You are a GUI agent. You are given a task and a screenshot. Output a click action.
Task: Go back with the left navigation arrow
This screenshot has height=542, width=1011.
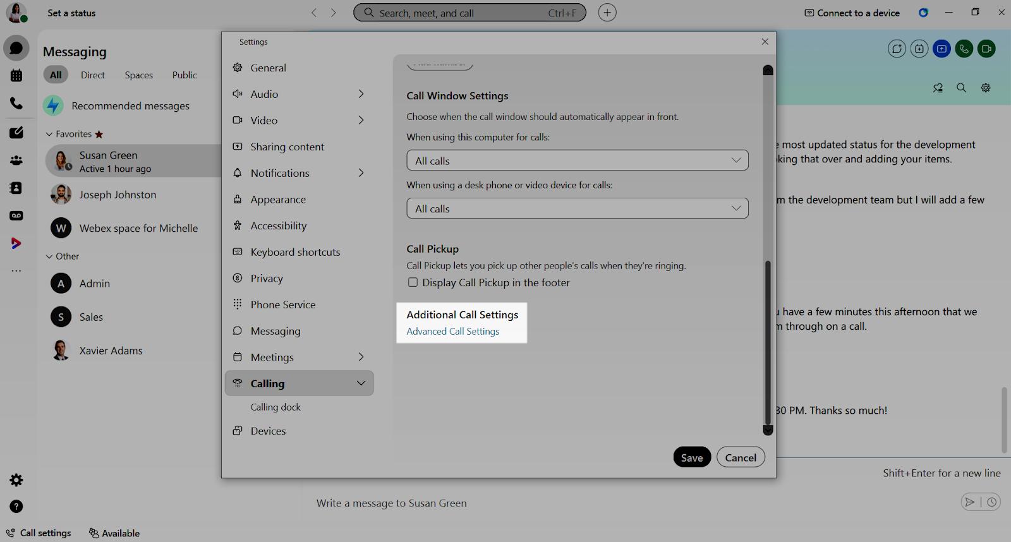point(314,13)
